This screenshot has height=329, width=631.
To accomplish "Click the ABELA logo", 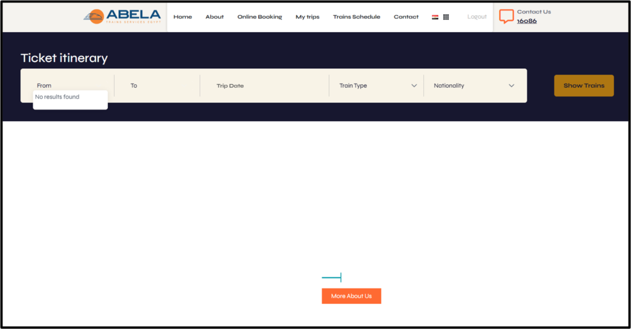I will pyautogui.click(x=122, y=17).
